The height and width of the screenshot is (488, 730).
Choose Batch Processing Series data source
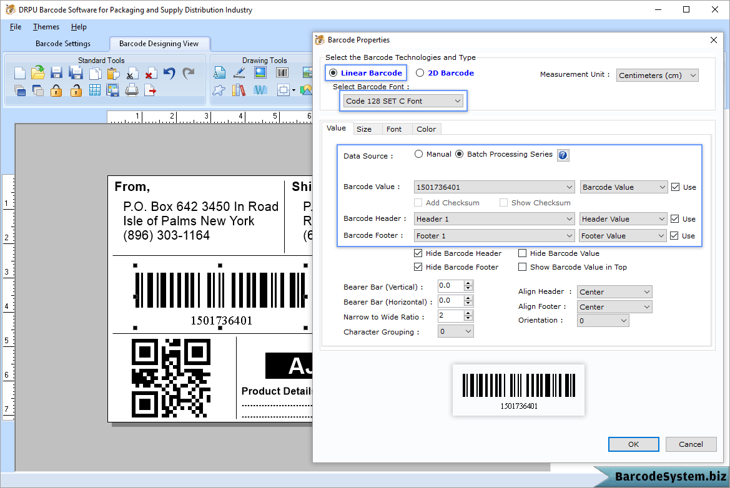coord(459,154)
